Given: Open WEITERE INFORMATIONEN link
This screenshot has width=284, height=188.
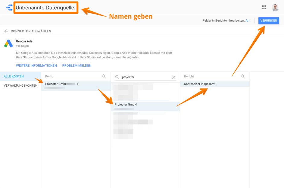Looking at the screenshot, I should tap(36, 66).
